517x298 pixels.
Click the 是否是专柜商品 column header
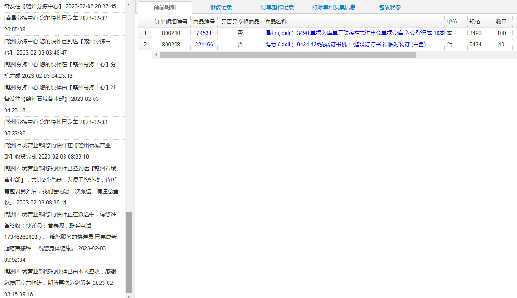[240, 22]
